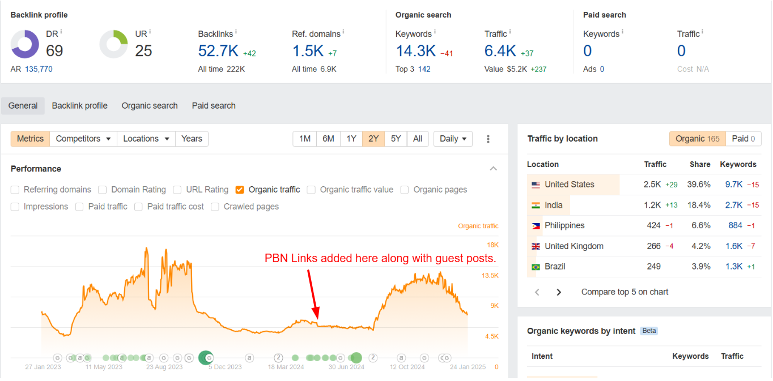Image resolution: width=773 pixels, height=381 pixels.
Task: Click the next page arrow in Traffic by location
Action: click(559, 292)
